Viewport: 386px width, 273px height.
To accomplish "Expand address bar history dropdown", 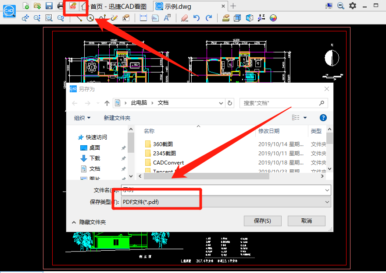I will click(221, 103).
